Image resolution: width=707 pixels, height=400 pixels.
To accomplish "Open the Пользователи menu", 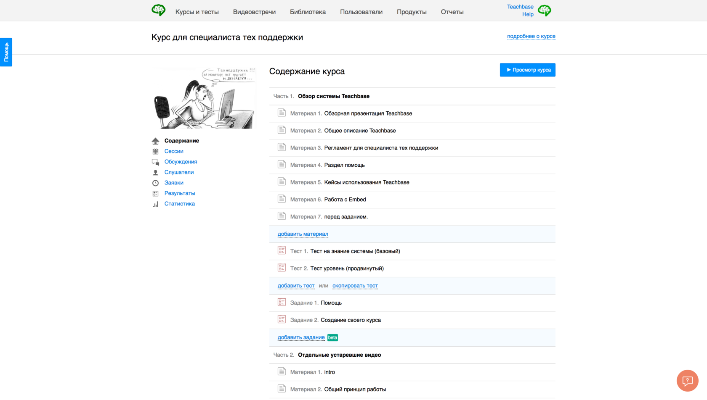I will [x=361, y=12].
